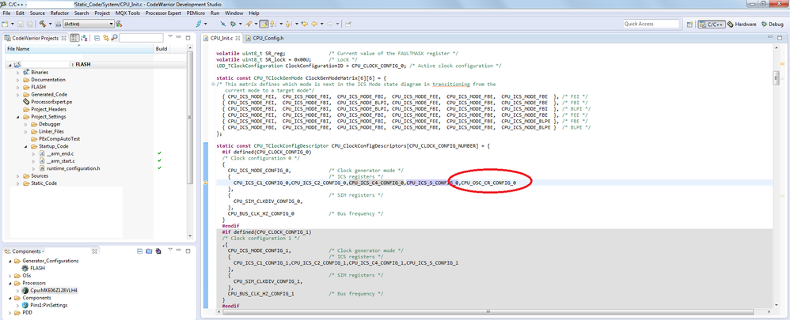Select the __arm_end.c file
Viewport: 790px width, 320px height.
56,153
